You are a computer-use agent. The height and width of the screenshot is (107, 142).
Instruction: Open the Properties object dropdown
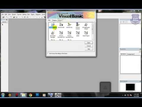140,52
